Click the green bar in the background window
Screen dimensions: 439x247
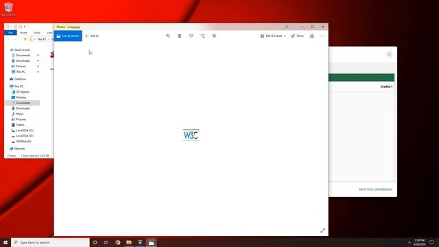pyautogui.click(x=361, y=78)
